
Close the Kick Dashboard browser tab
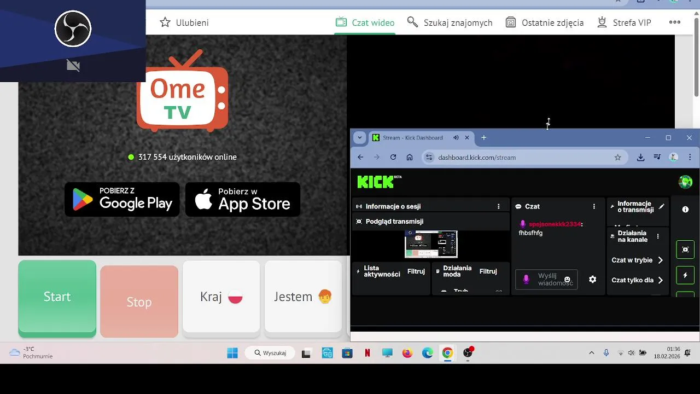click(x=467, y=138)
